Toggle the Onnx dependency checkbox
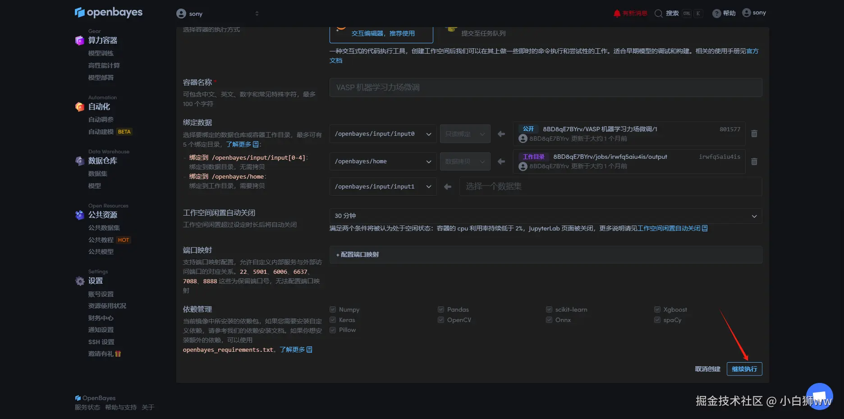 (x=549, y=320)
